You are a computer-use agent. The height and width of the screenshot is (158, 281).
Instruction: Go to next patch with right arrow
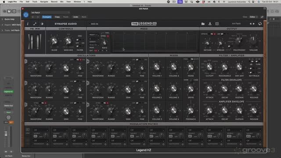pos(254,24)
